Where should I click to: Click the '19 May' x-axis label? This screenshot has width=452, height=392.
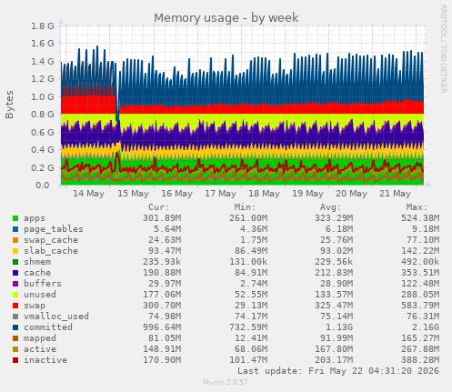307,194
